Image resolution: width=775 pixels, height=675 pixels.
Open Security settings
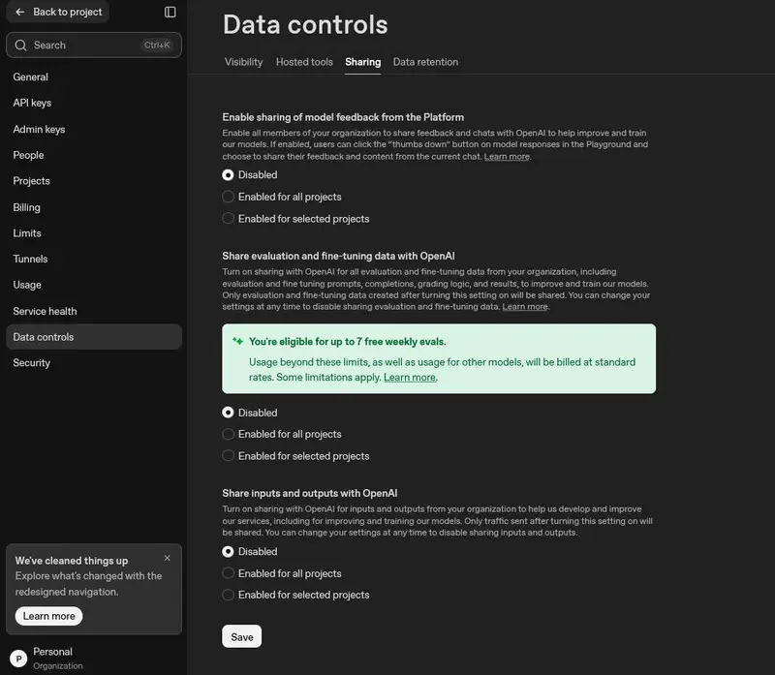click(x=94, y=363)
